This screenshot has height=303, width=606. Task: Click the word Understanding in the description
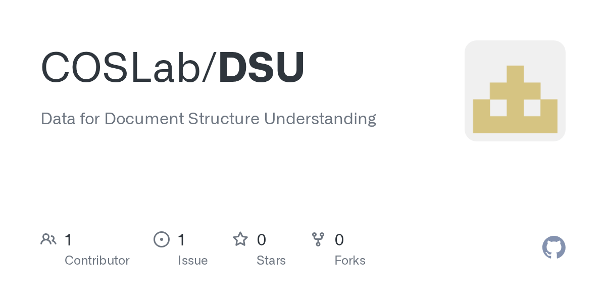coord(320,119)
